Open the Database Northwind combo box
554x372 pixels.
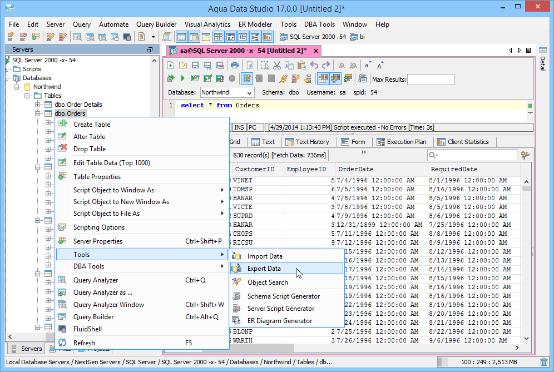point(227,92)
